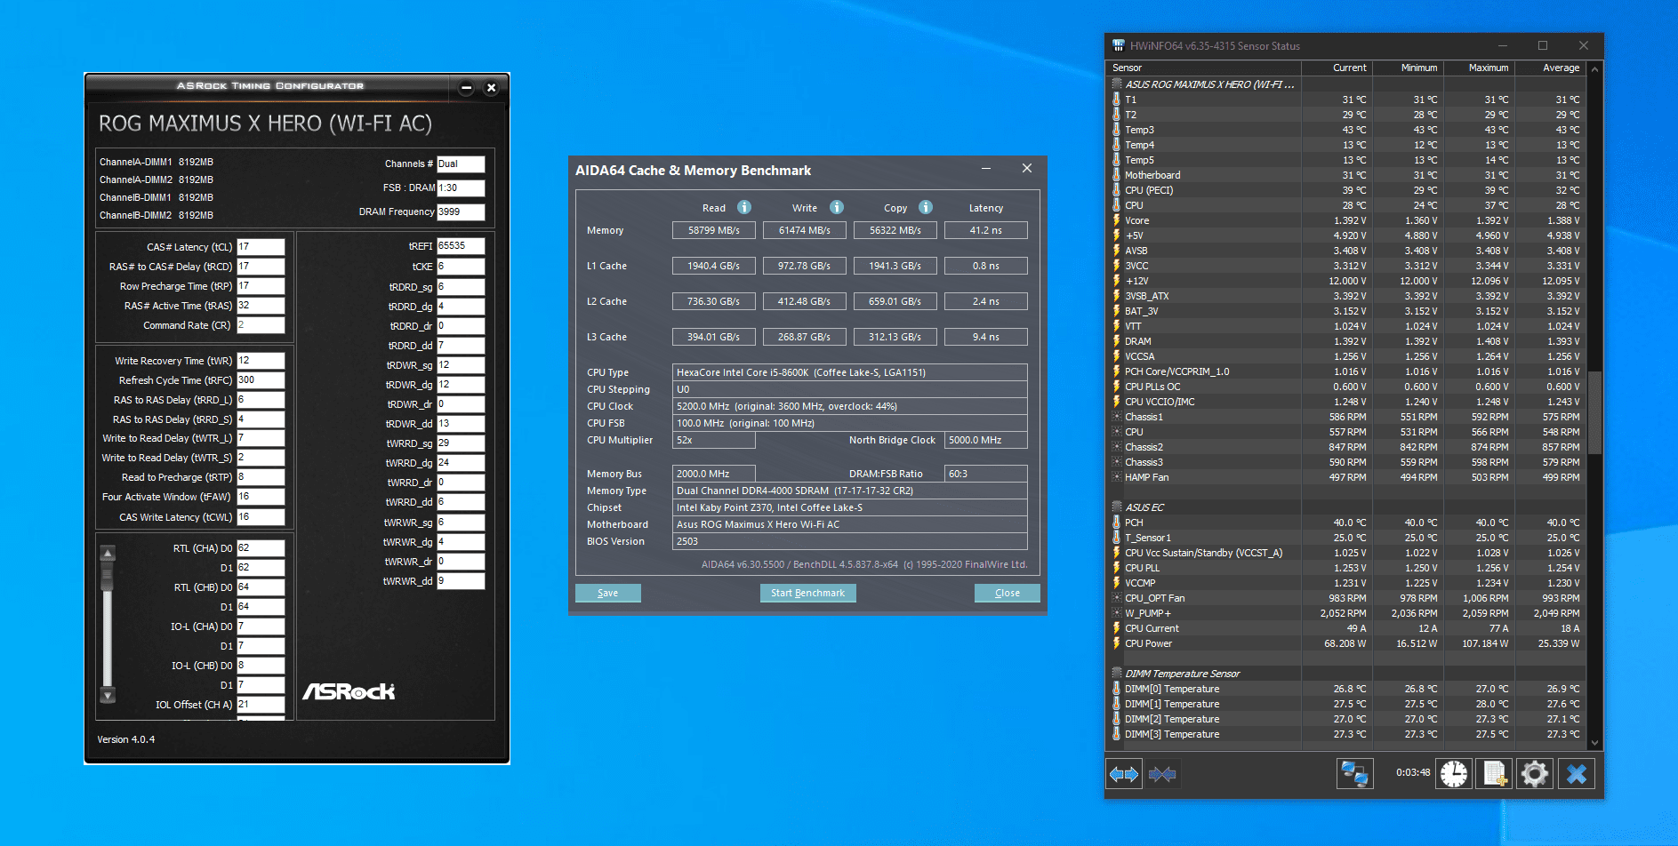The height and width of the screenshot is (846, 1678).
Task: Click the info icon next to Read in AIDA64
Action: click(x=744, y=207)
